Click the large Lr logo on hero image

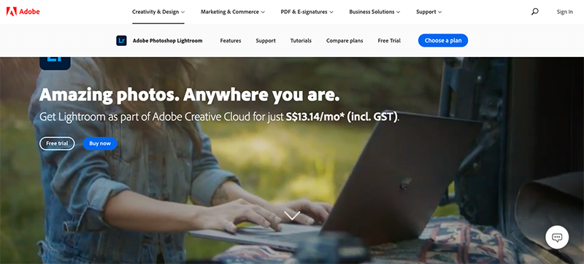tap(55, 63)
